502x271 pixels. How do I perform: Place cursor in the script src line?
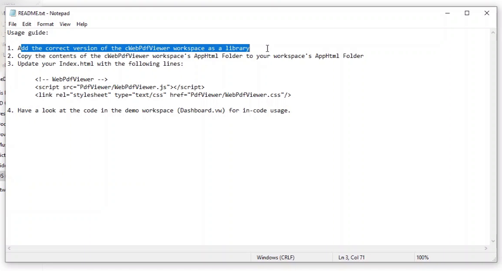click(120, 87)
